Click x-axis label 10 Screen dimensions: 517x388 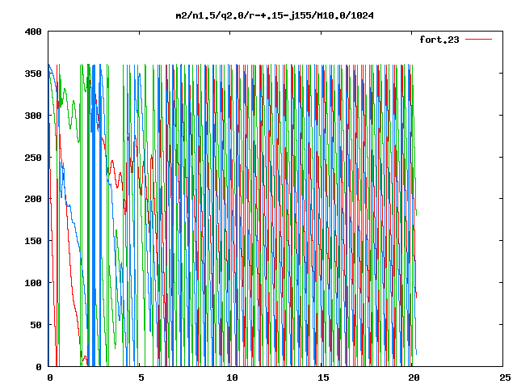[x=232, y=377]
